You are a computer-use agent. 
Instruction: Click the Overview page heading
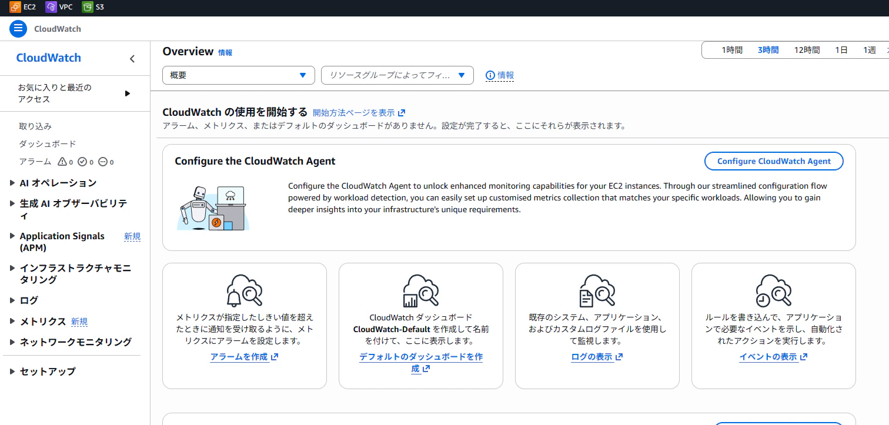(x=188, y=51)
